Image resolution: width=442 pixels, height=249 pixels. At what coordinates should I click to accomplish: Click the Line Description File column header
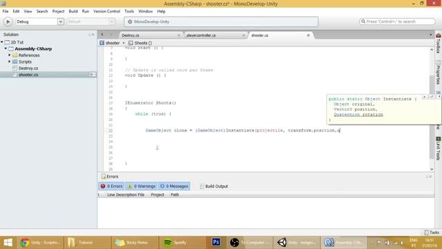[126, 195]
